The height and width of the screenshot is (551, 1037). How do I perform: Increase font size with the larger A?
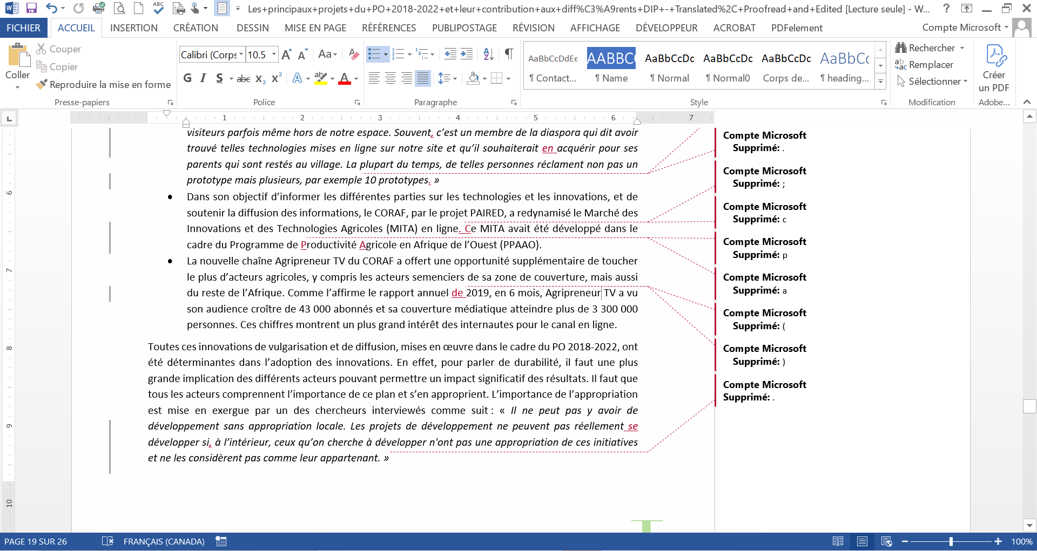pyautogui.click(x=287, y=54)
